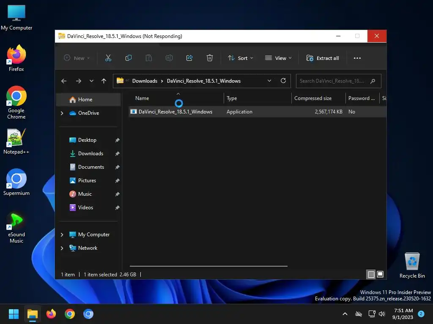Select Downloads in the navigation pane
The width and height of the screenshot is (433, 324).
click(90, 154)
